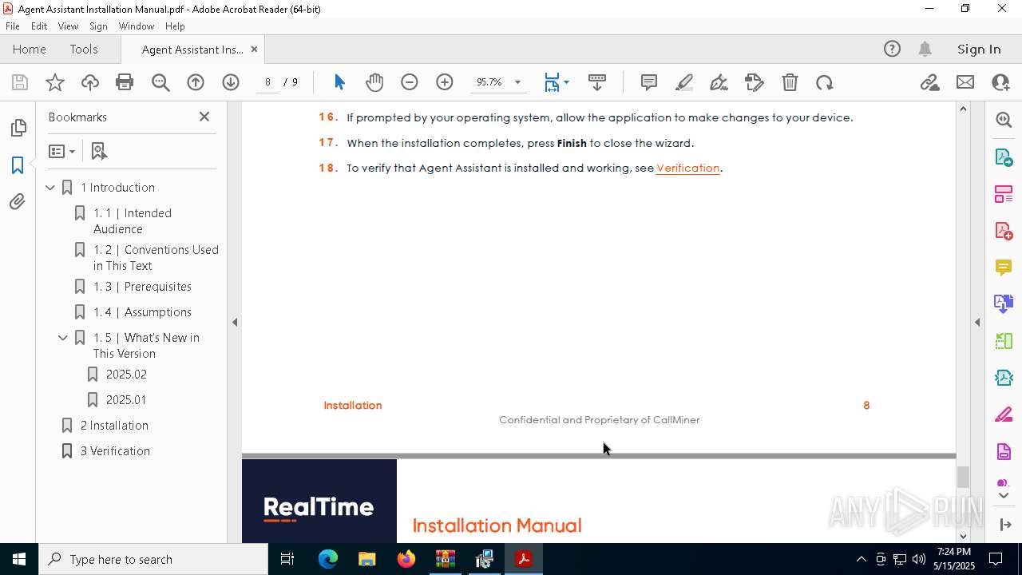
Task: Open the find text magnifier tool
Action: pyautogui.click(x=160, y=82)
